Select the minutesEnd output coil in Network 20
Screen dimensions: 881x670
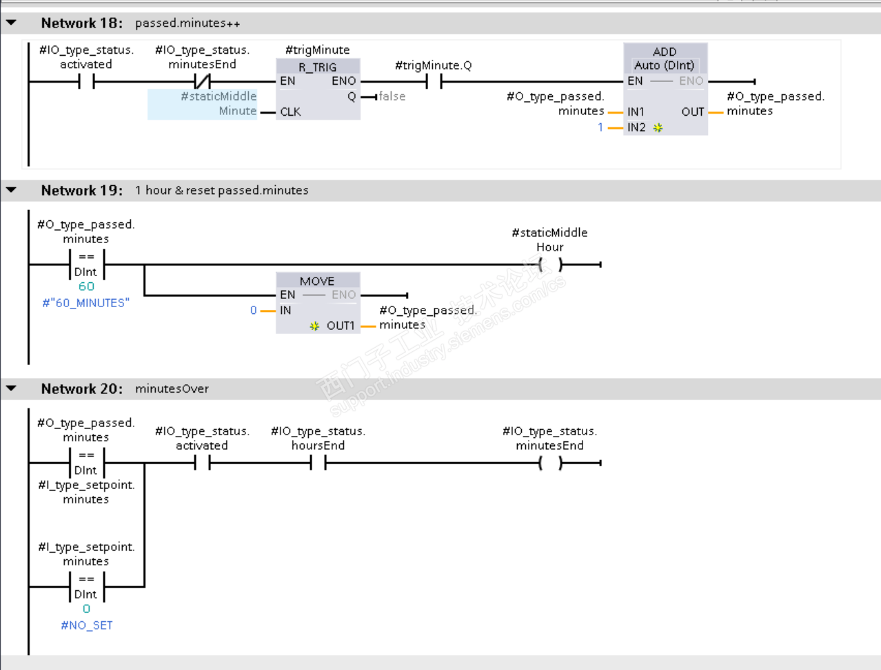tap(550, 463)
